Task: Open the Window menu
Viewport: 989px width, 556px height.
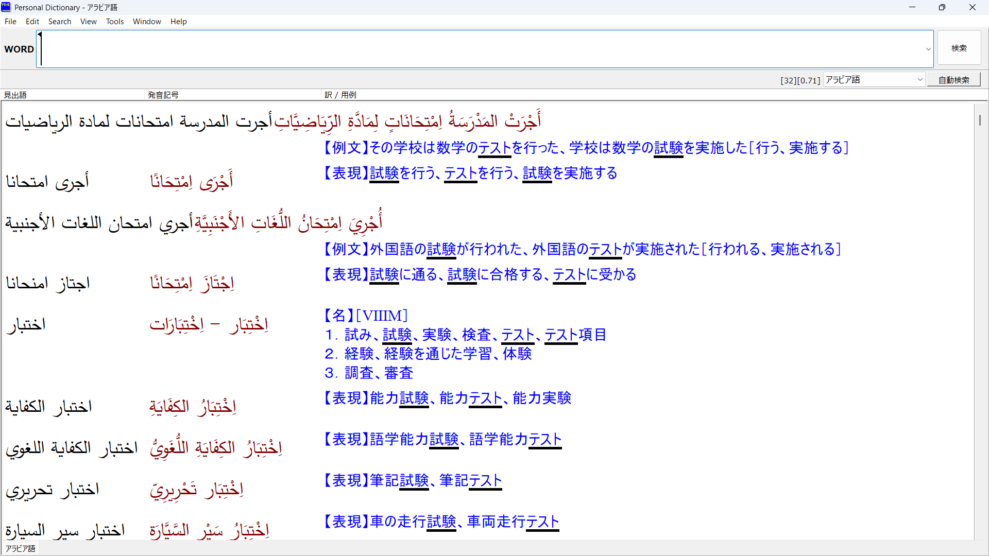Action: 147,22
